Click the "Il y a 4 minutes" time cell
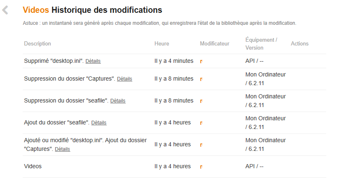This screenshot has height=186, width=344. point(174,61)
